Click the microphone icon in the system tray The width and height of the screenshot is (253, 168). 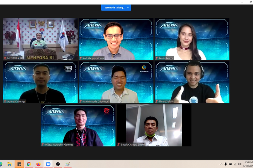pyautogui.click(x=226, y=164)
